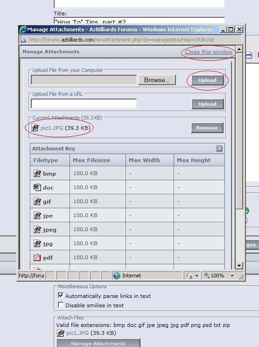The width and height of the screenshot is (259, 347).
Task: Click the bmp filetype icon
Action: (37, 173)
